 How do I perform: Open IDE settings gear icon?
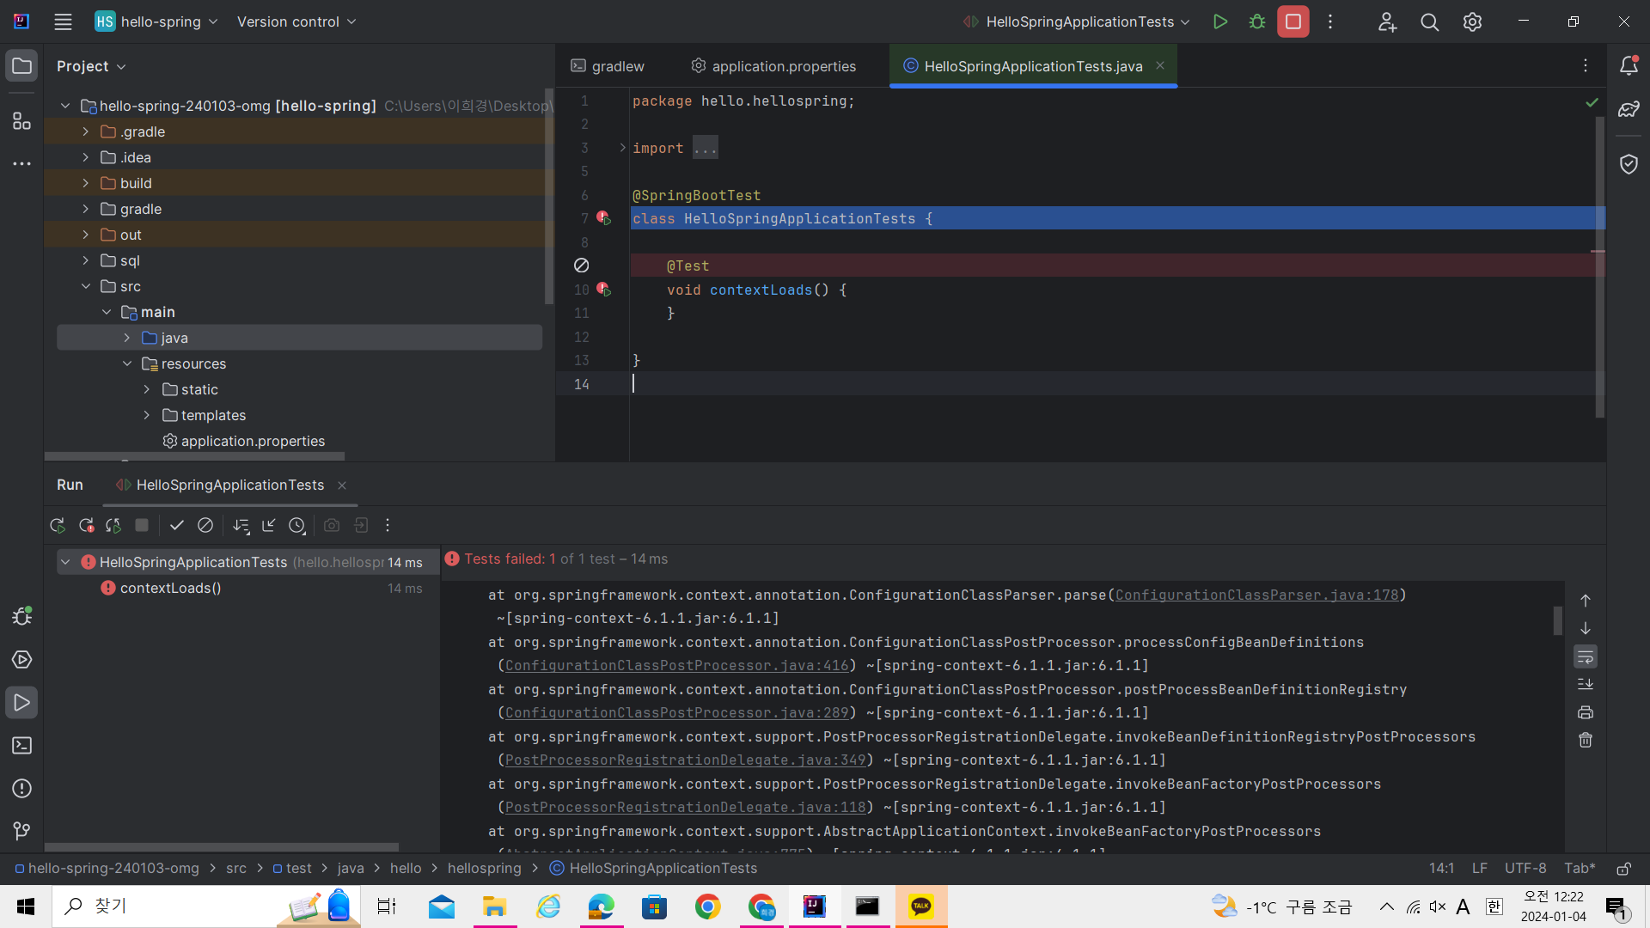pyautogui.click(x=1472, y=21)
